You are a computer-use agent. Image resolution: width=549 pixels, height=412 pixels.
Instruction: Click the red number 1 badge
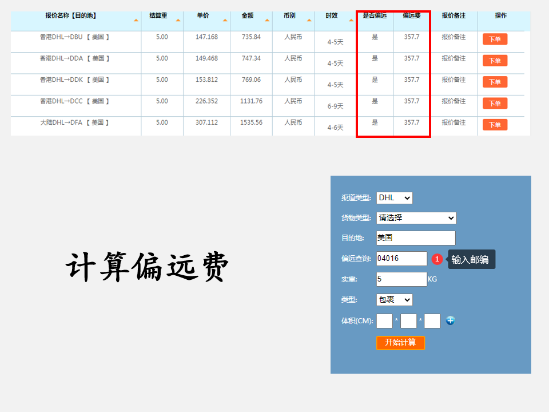(x=437, y=259)
